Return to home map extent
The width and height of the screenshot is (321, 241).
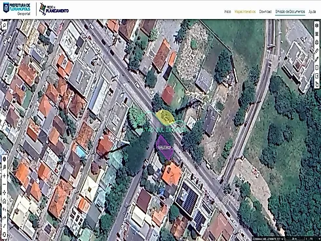5,201
